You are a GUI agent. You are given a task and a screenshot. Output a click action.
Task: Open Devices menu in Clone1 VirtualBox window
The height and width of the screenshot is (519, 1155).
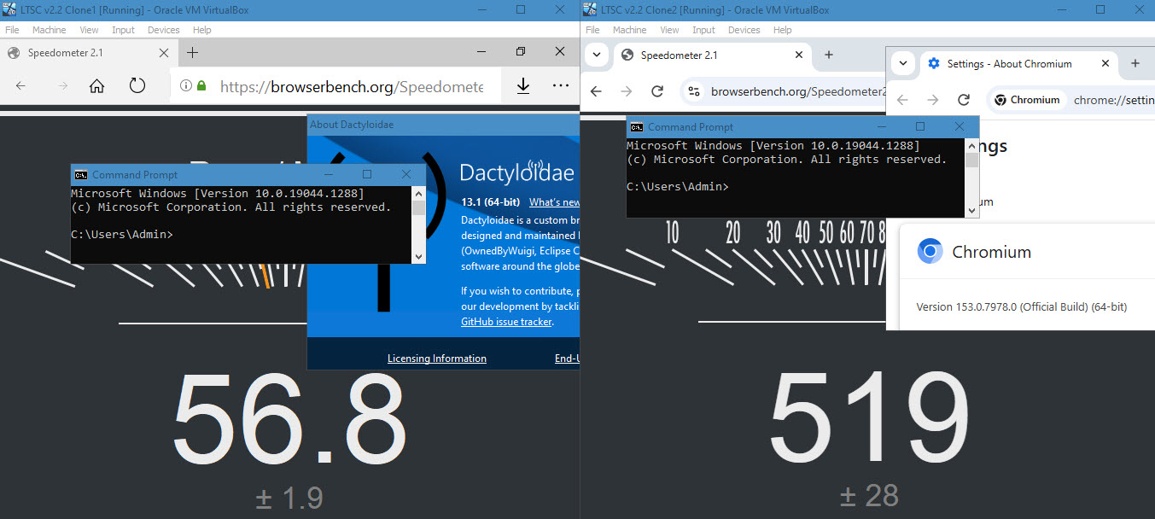(163, 30)
